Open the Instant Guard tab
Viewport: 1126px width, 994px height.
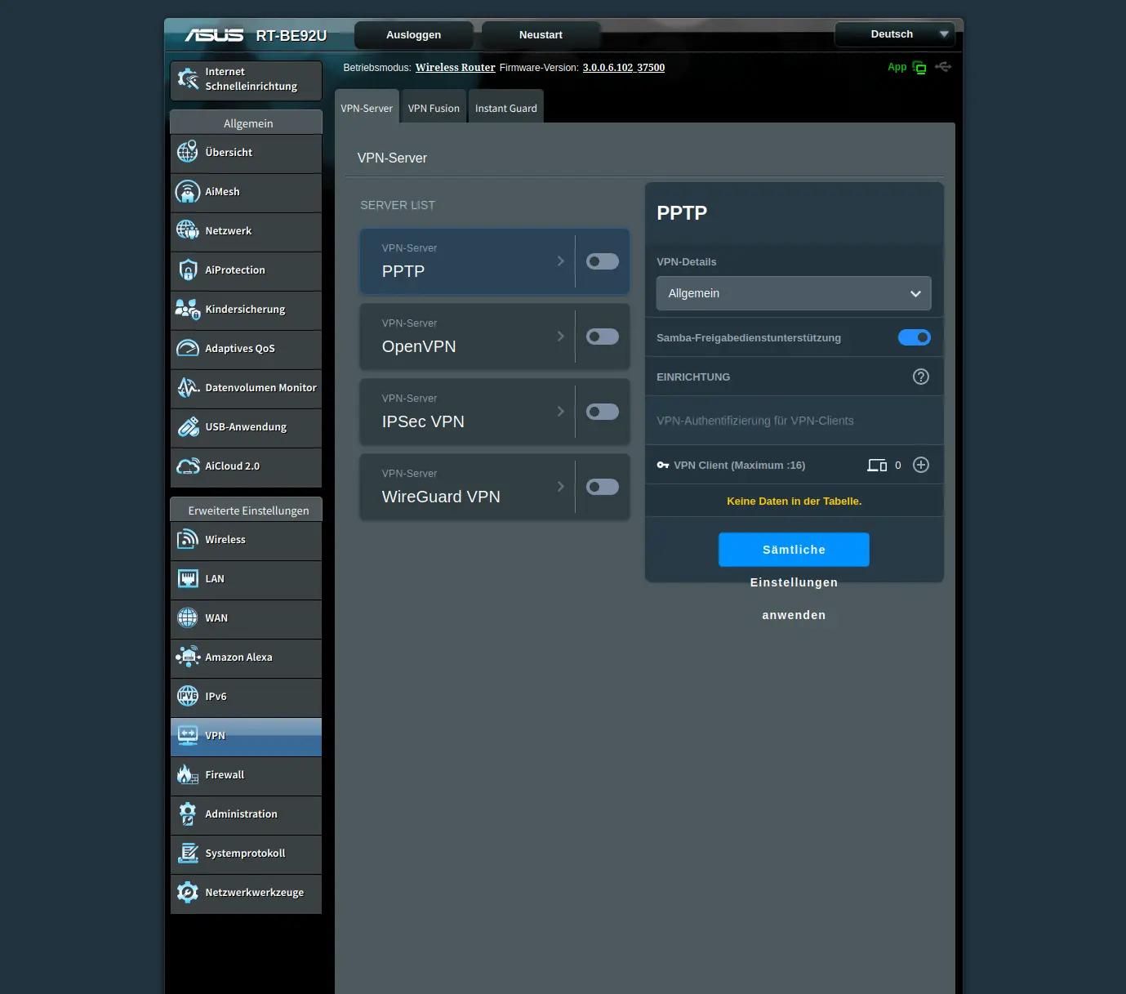pyautogui.click(x=505, y=108)
